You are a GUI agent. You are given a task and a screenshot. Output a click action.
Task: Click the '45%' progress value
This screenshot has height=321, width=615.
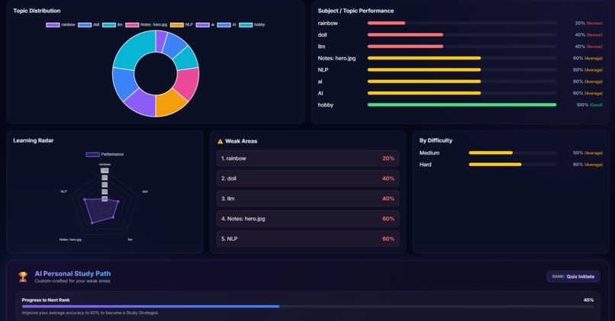(588, 300)
